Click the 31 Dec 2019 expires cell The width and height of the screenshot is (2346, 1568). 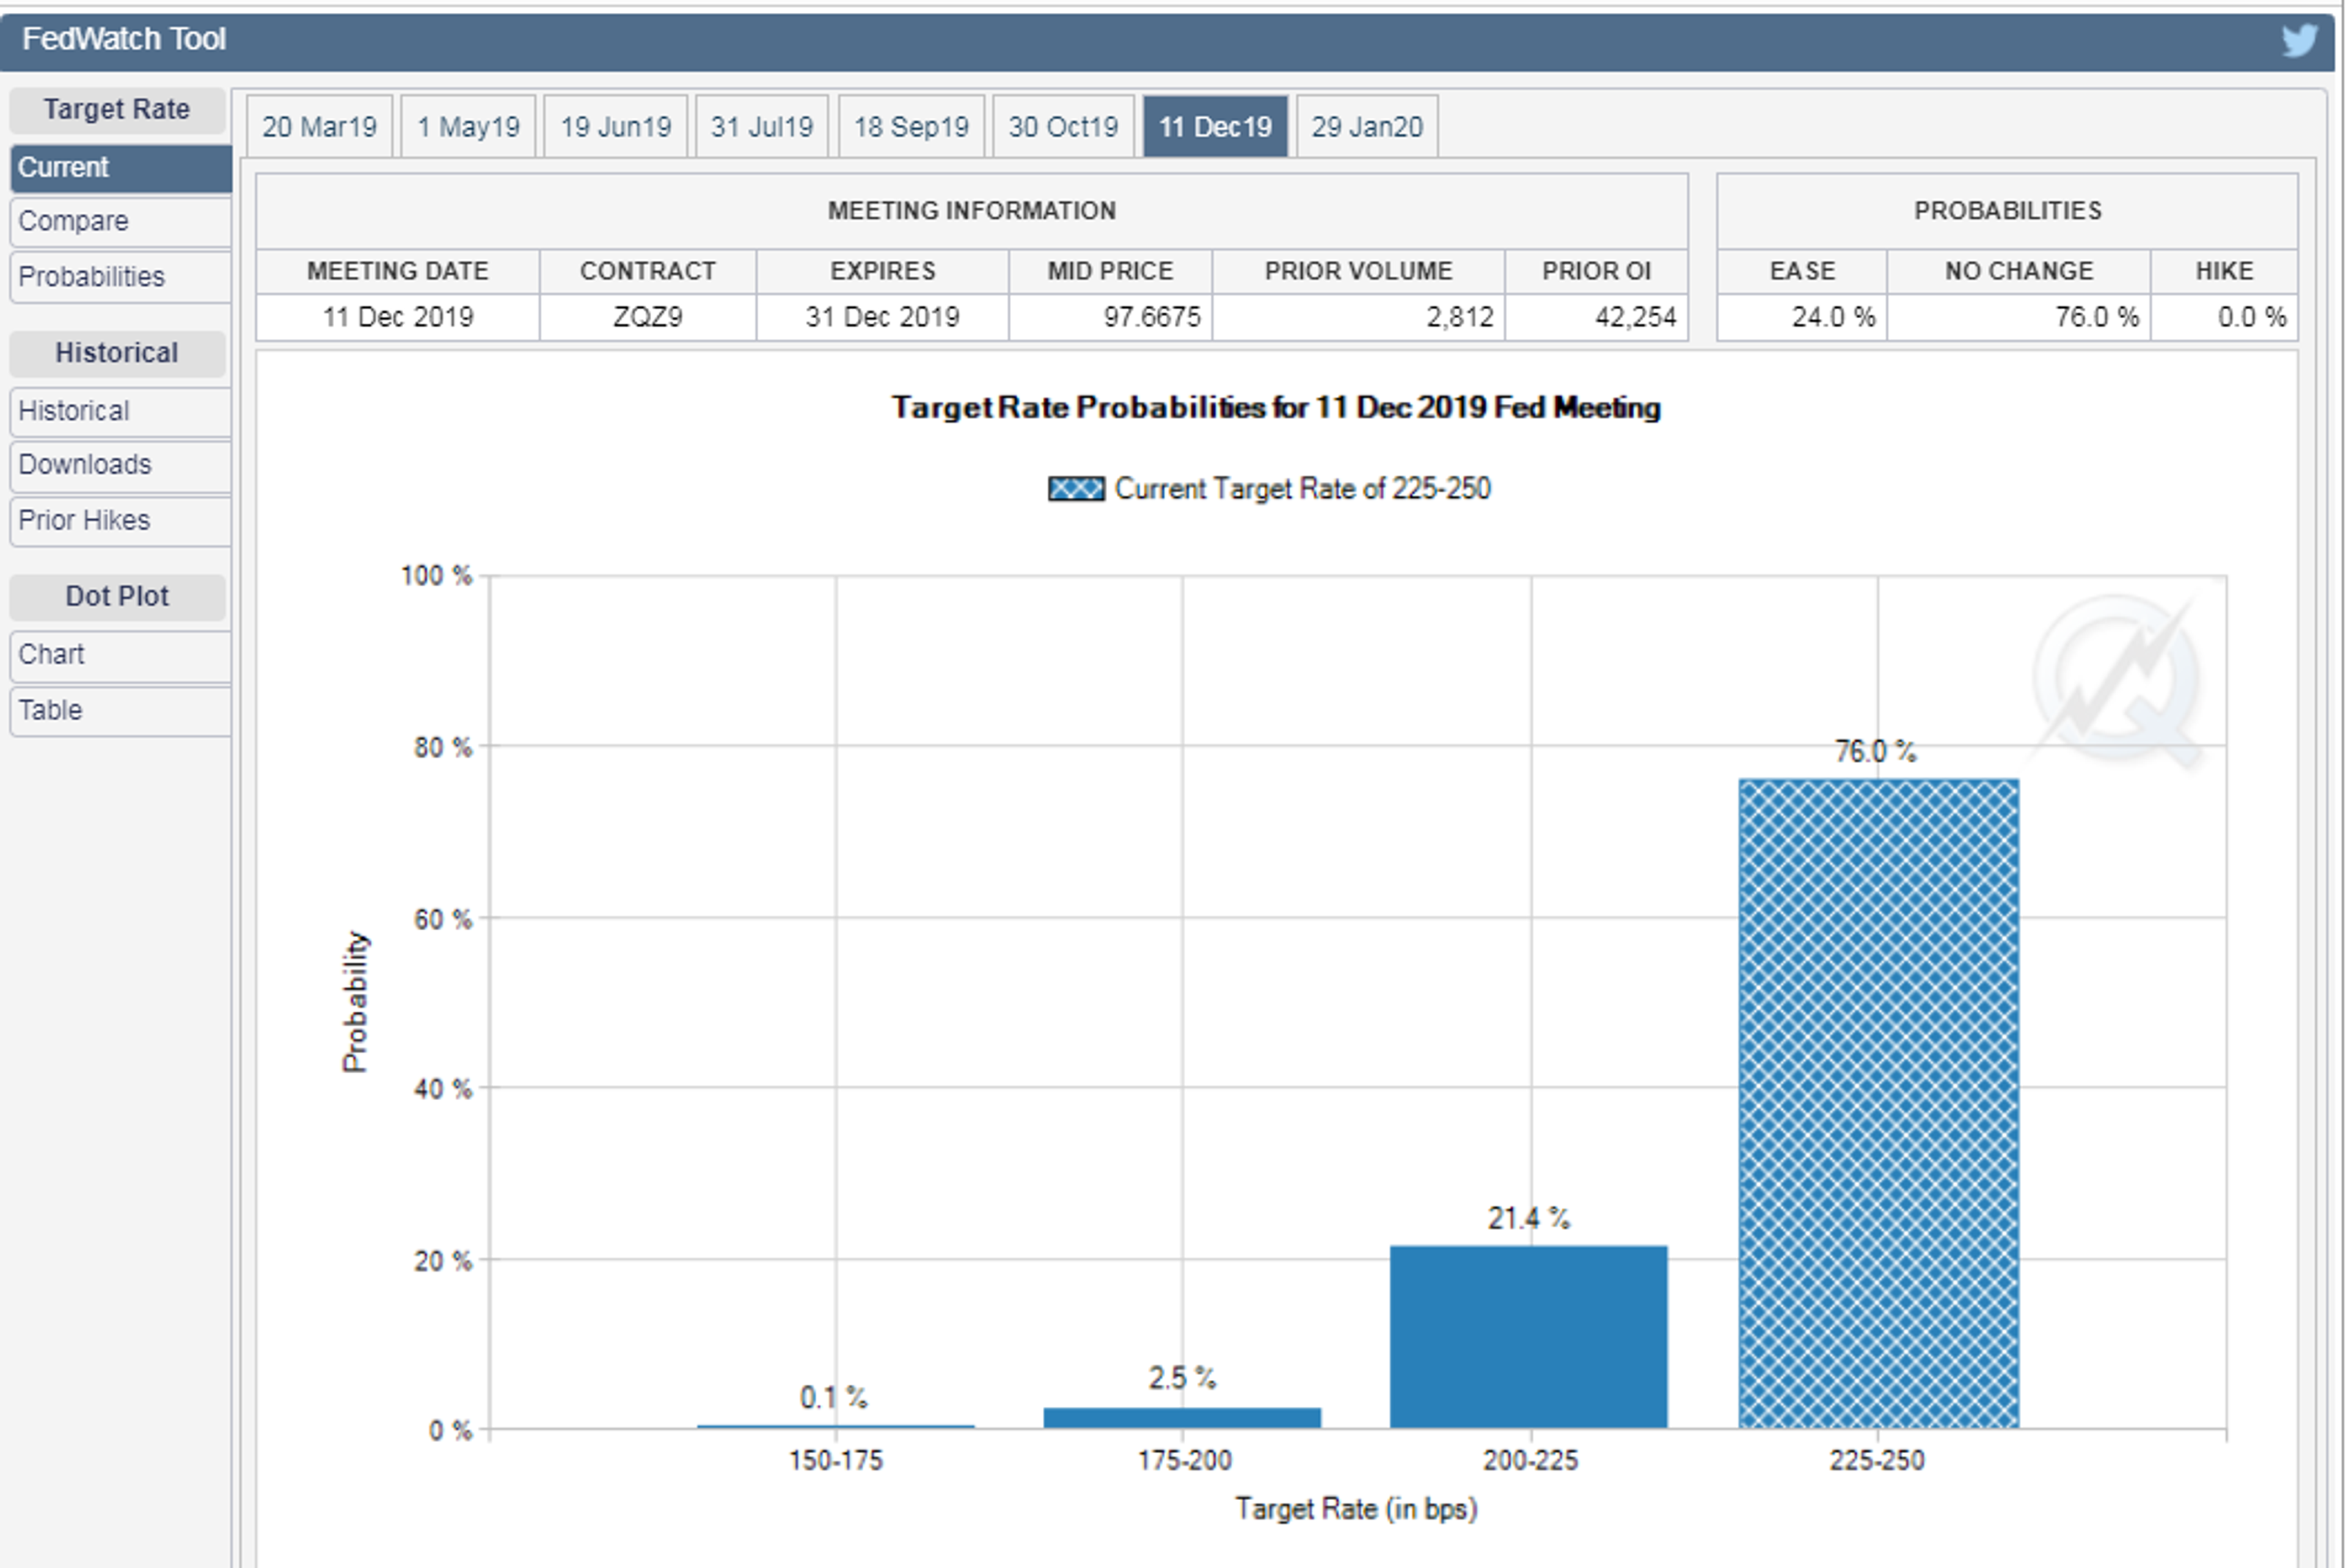pyautogui.click(x=882, y=318)
